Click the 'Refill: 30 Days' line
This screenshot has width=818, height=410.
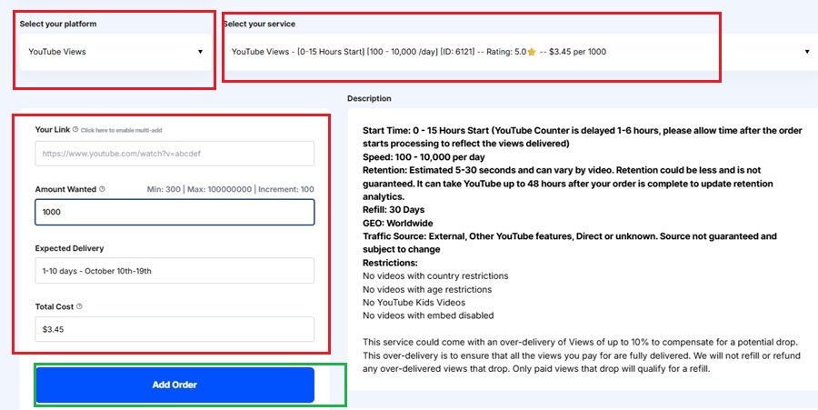point(394,210)
